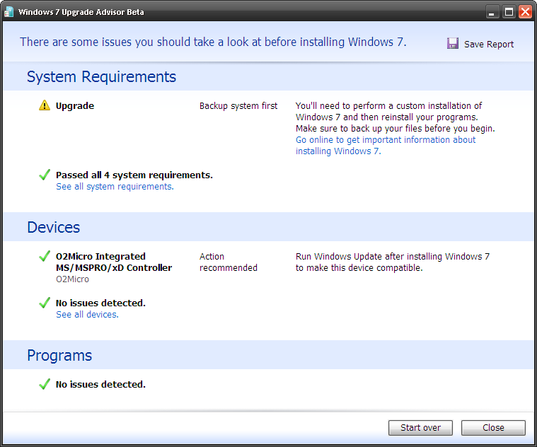The height and width of the screenshot is (447, 537).
Task: Click the custom installation description text
Action: [395, 117]
